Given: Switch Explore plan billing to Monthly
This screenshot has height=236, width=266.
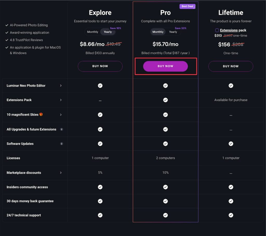Looking at the screenshot, I should pyautogui.click(x=93, y=32).
